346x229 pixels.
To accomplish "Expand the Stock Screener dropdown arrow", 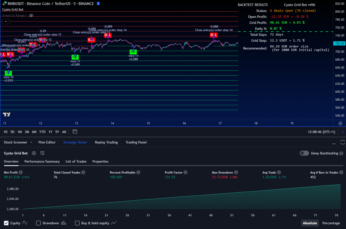I will 31,142.
